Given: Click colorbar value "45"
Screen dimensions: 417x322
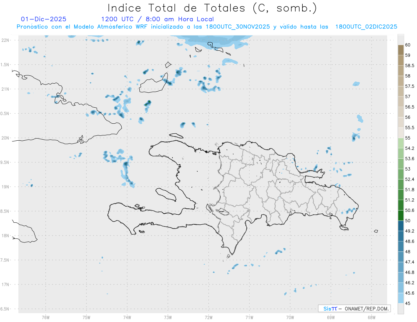Looking at the screenshot, I should coord(408,303).
